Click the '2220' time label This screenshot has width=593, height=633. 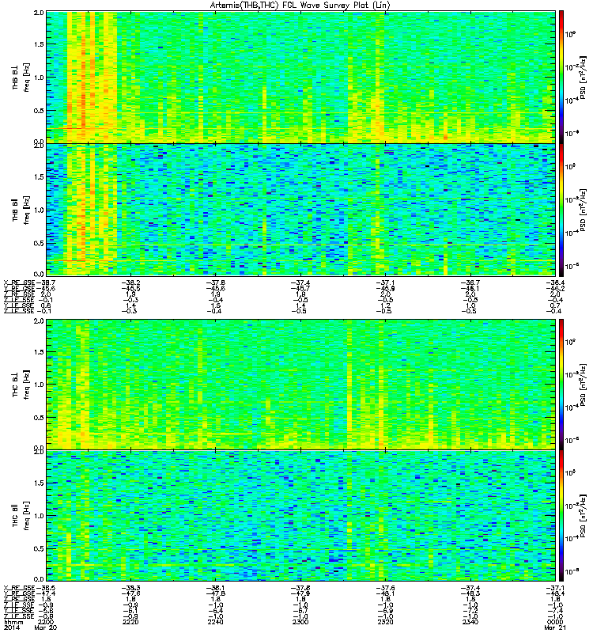pos(130,622)
